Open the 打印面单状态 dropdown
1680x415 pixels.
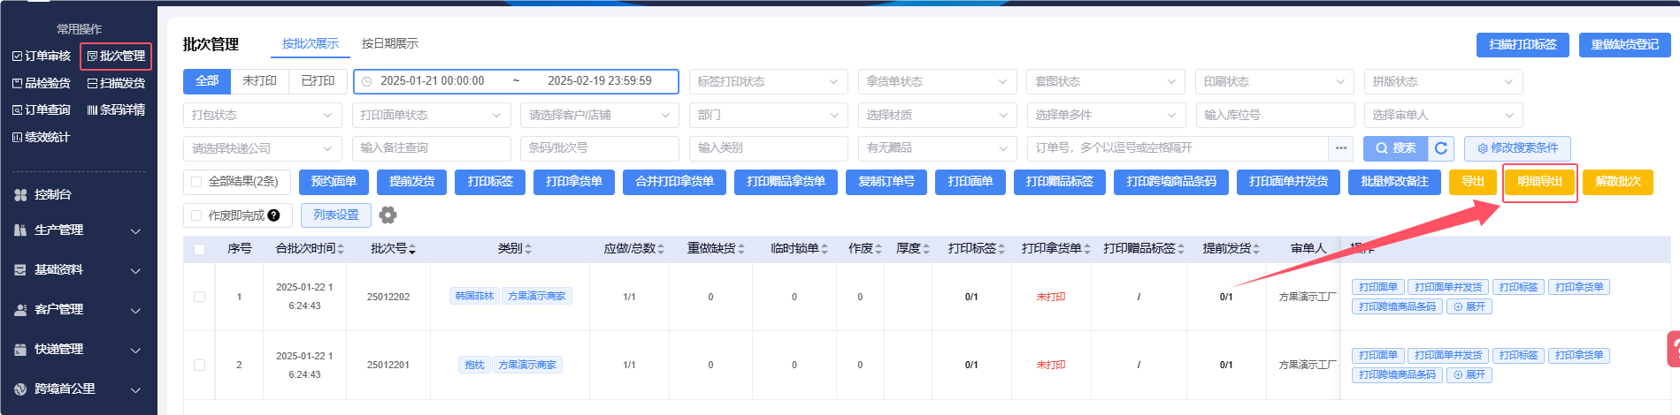(x=431, y=115)
